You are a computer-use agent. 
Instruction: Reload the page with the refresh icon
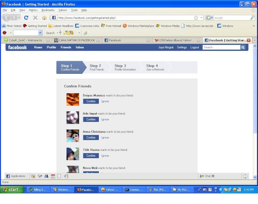26,18
